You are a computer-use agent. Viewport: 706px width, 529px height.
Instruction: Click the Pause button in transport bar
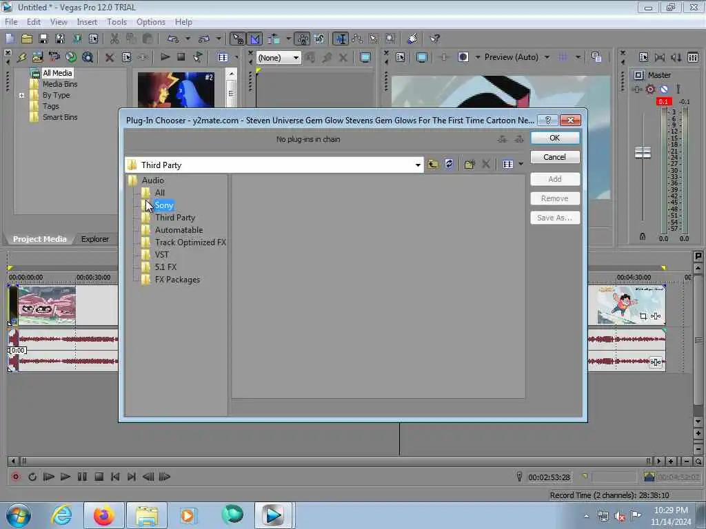(x=82, y=477)
